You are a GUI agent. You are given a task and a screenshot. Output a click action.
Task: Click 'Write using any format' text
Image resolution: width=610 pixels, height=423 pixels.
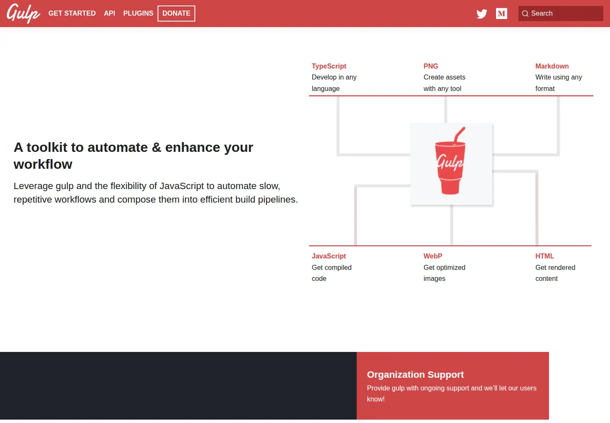click(559, 83)
